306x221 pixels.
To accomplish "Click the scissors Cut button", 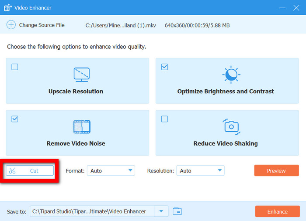I will [30, 171].
